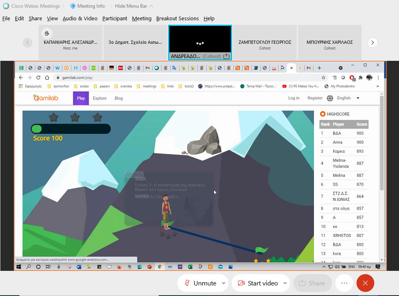Unmute the microphone

(x=201, y=283)
